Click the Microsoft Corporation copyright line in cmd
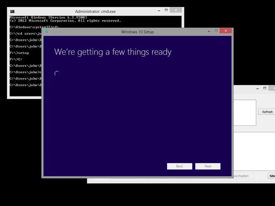Screen dimensions: 275x206 [x=65, y=21]
